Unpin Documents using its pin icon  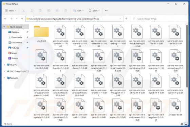(x=27, y=42)
